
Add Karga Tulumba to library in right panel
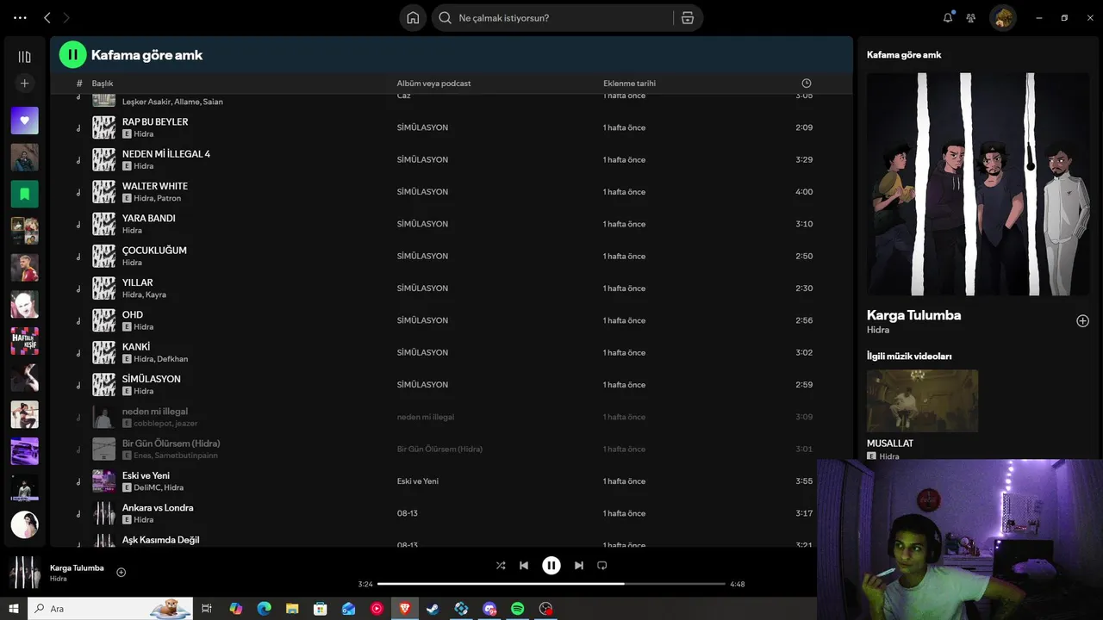pyautogui.click(x=1083, y=321)
